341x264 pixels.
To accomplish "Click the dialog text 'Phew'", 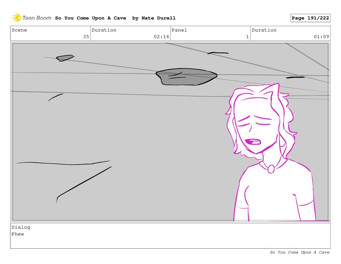I will [x=18, y=234].
